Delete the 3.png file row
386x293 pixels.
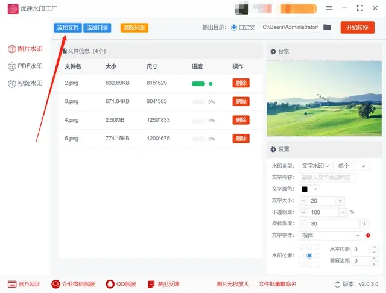coord(241,102)
